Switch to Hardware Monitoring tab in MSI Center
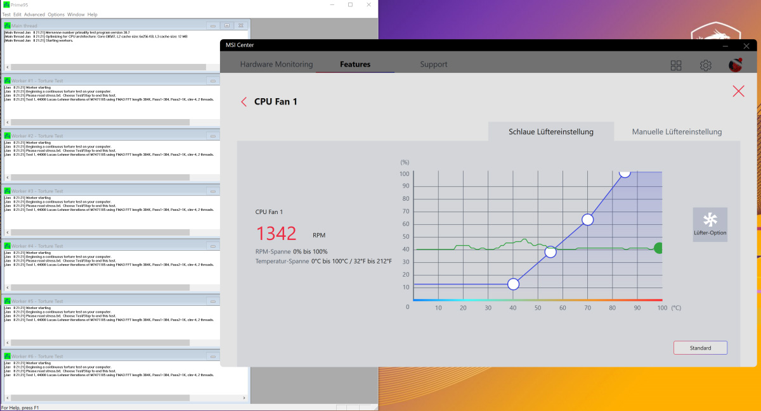This screenshot has width=761, height=411. point(276,65)
